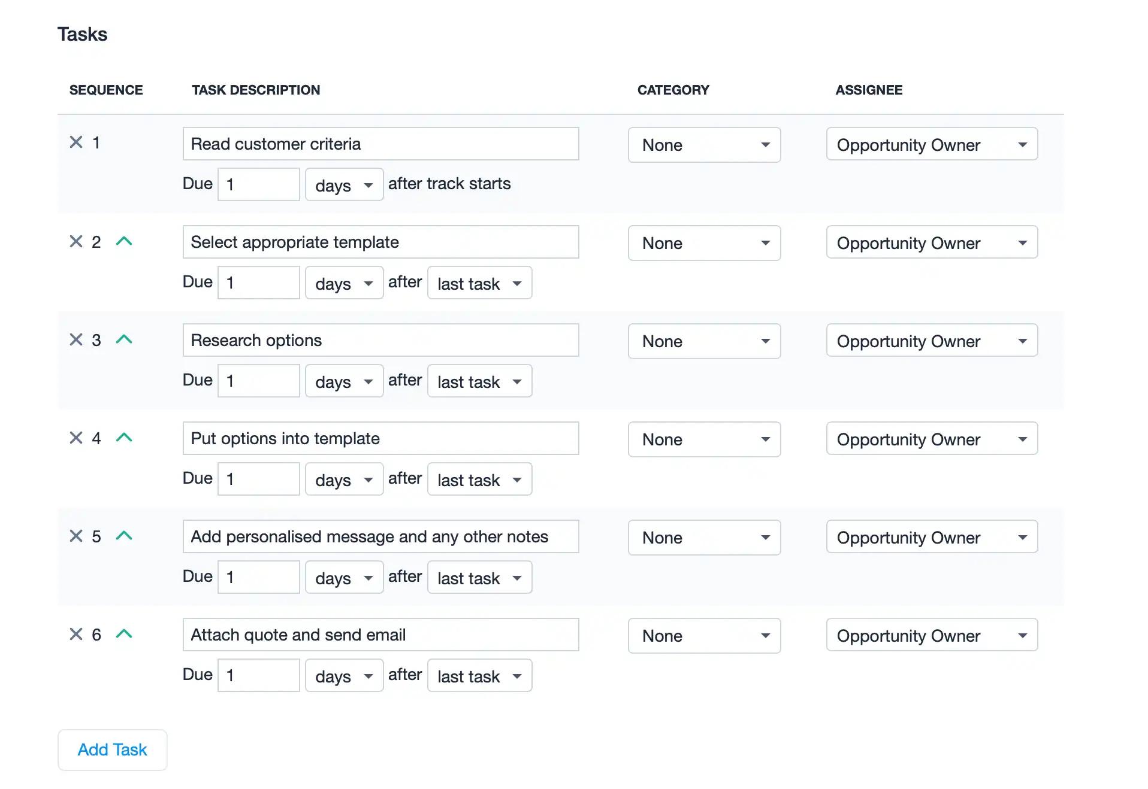Viewport: 1148px width, 789px height.
Task: Delete task 3 Research options using the X
Action: coord(76,340)
